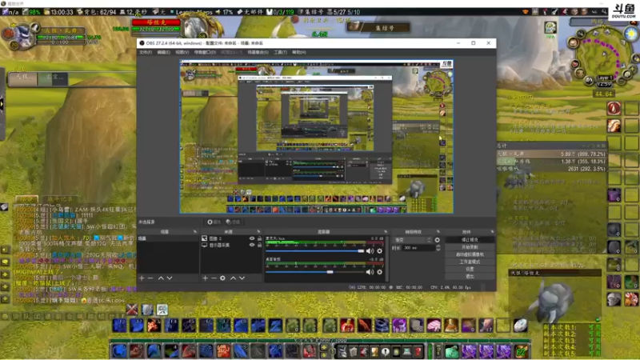Click the green bag icon on bottom bar
The width and height of the screenshot is (640, 360).
pos(451,351)
